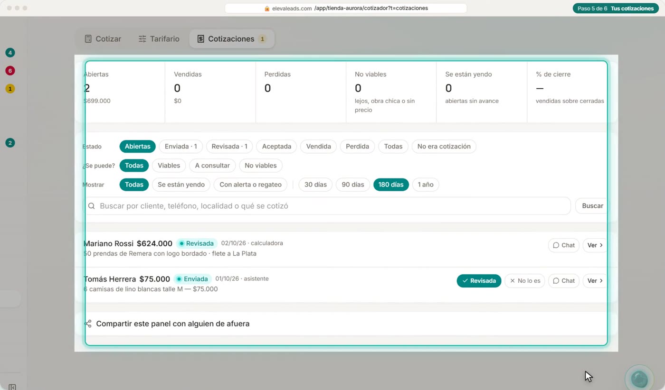Select the 30 días period filter
The width and height of the screenshot is (665, 390).
pyautogui.click(x=315, y=185)
